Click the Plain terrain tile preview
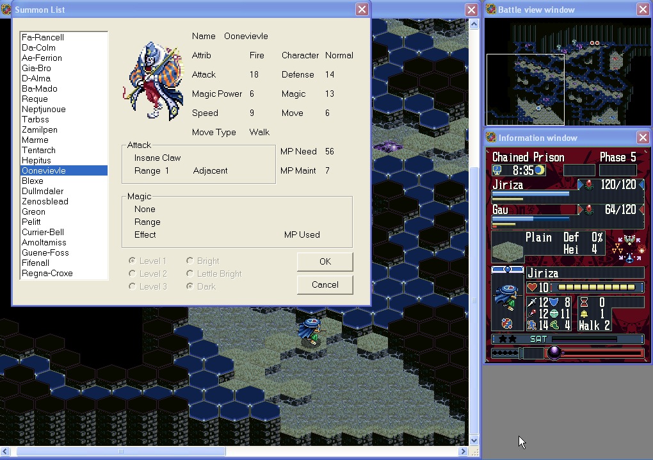The height and width of the screenshot is (460, 653). [506, 247]
